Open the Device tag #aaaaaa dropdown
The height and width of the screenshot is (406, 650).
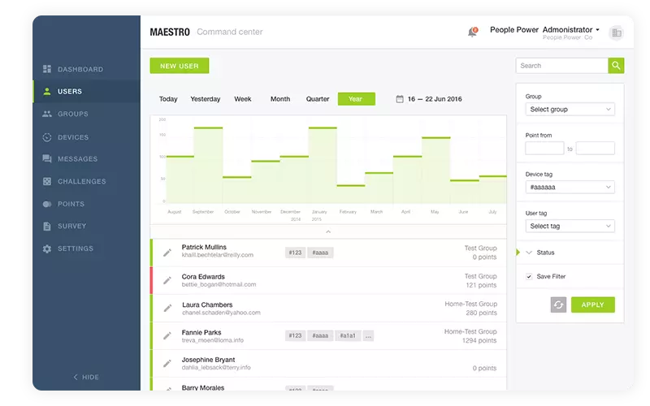[x=570, y=188]
